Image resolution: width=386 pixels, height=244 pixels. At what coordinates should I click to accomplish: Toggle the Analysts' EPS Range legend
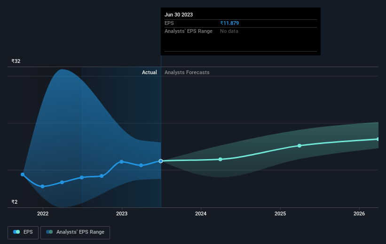tap(75, 232)
